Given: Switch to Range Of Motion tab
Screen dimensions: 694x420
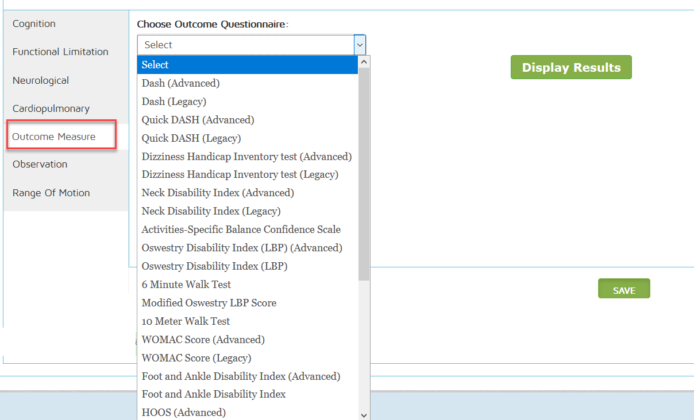Looking at the screenshot, I should coord(51,193).
